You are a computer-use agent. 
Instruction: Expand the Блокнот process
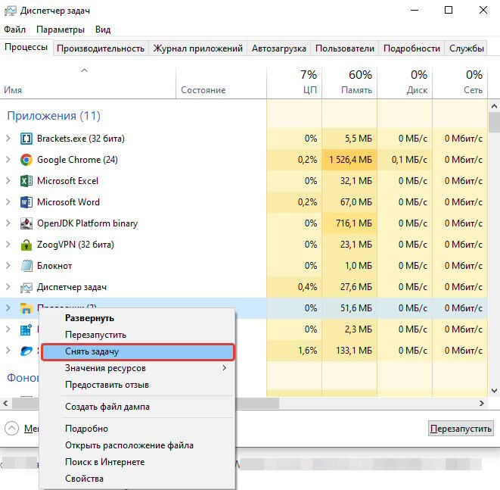click(8, 266)
